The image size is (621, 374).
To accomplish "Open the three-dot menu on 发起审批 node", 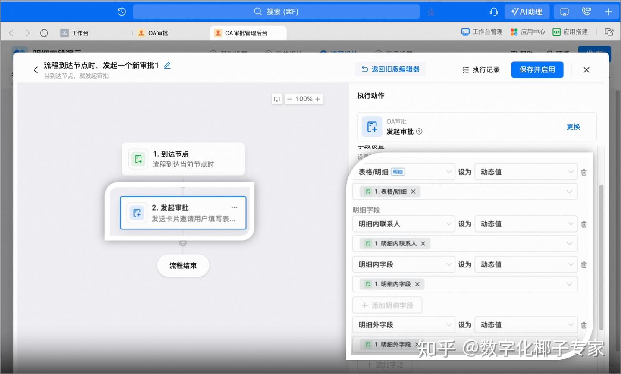I will click(234, 207).
